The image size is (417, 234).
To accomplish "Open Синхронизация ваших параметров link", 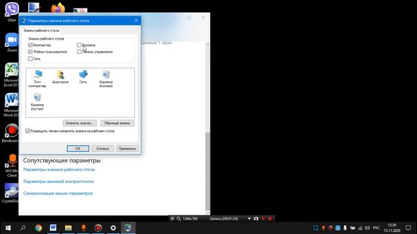I will click(58, 194).
